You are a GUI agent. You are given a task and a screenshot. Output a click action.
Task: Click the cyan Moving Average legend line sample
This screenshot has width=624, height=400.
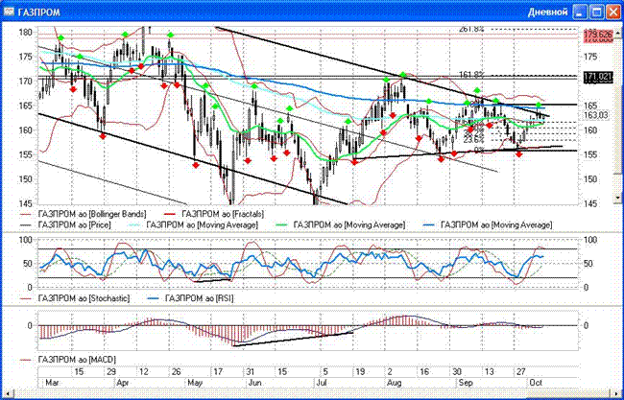pyautogui.click(x=135, y=225)
